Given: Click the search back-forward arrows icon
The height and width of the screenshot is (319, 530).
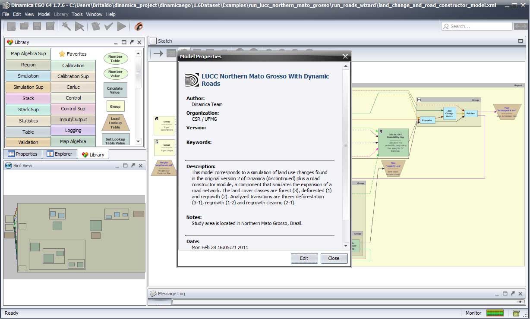Looking at the screenshot, I should pos(521,26).
